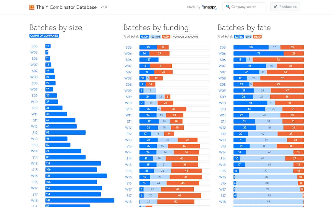Select the S05 batch label under Batches by size
Image resolution: width=333 pixels, height=207 pixels.
pyautogui.click(x=34, y=46)
